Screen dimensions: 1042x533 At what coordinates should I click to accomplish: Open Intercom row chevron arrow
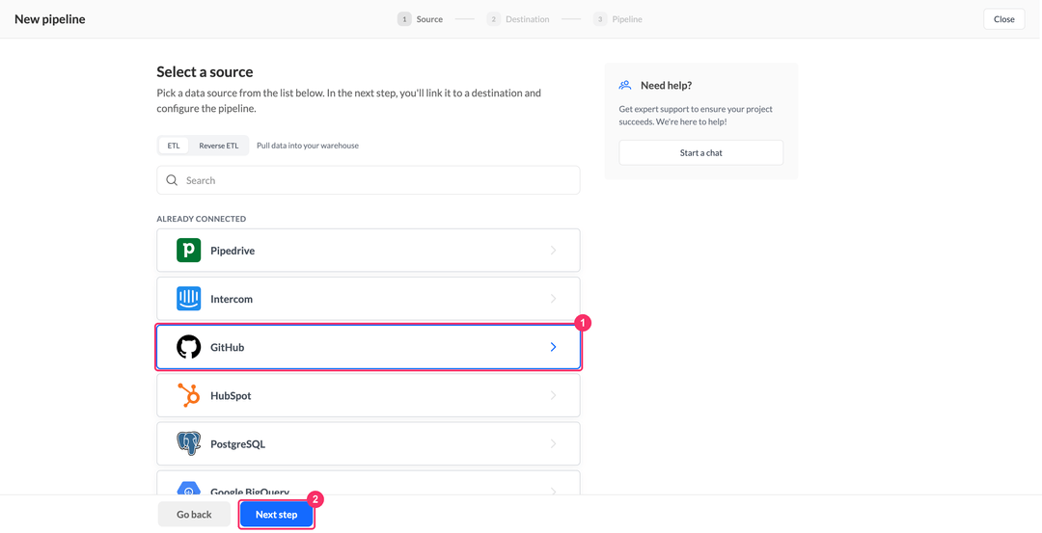553,299
